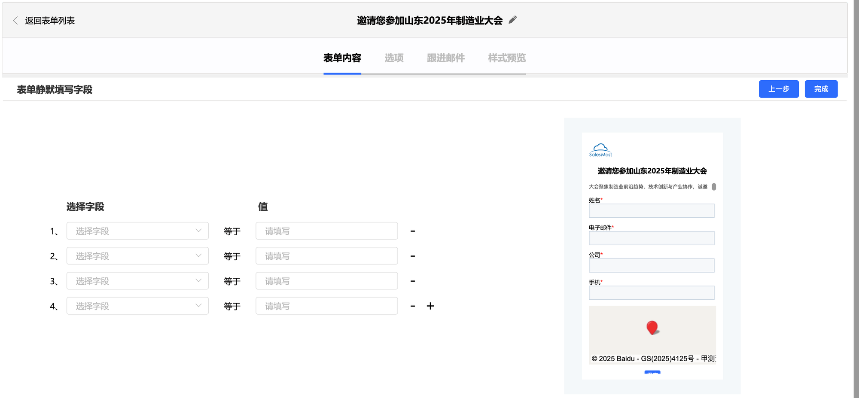Remove row 2 with its minus icon
This screenshot has height=398, width=859.
pyautogui.click(x=413, y=256)
